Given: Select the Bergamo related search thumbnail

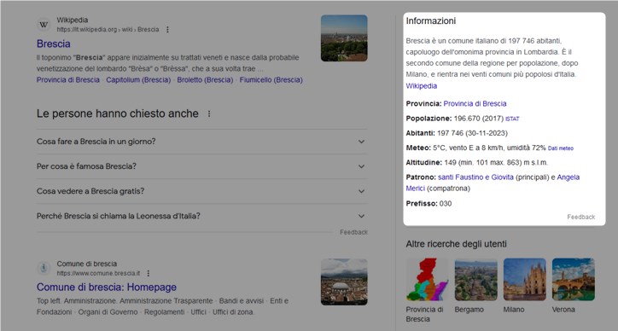Looking at the screenshot, I should (x=475, y=279).
